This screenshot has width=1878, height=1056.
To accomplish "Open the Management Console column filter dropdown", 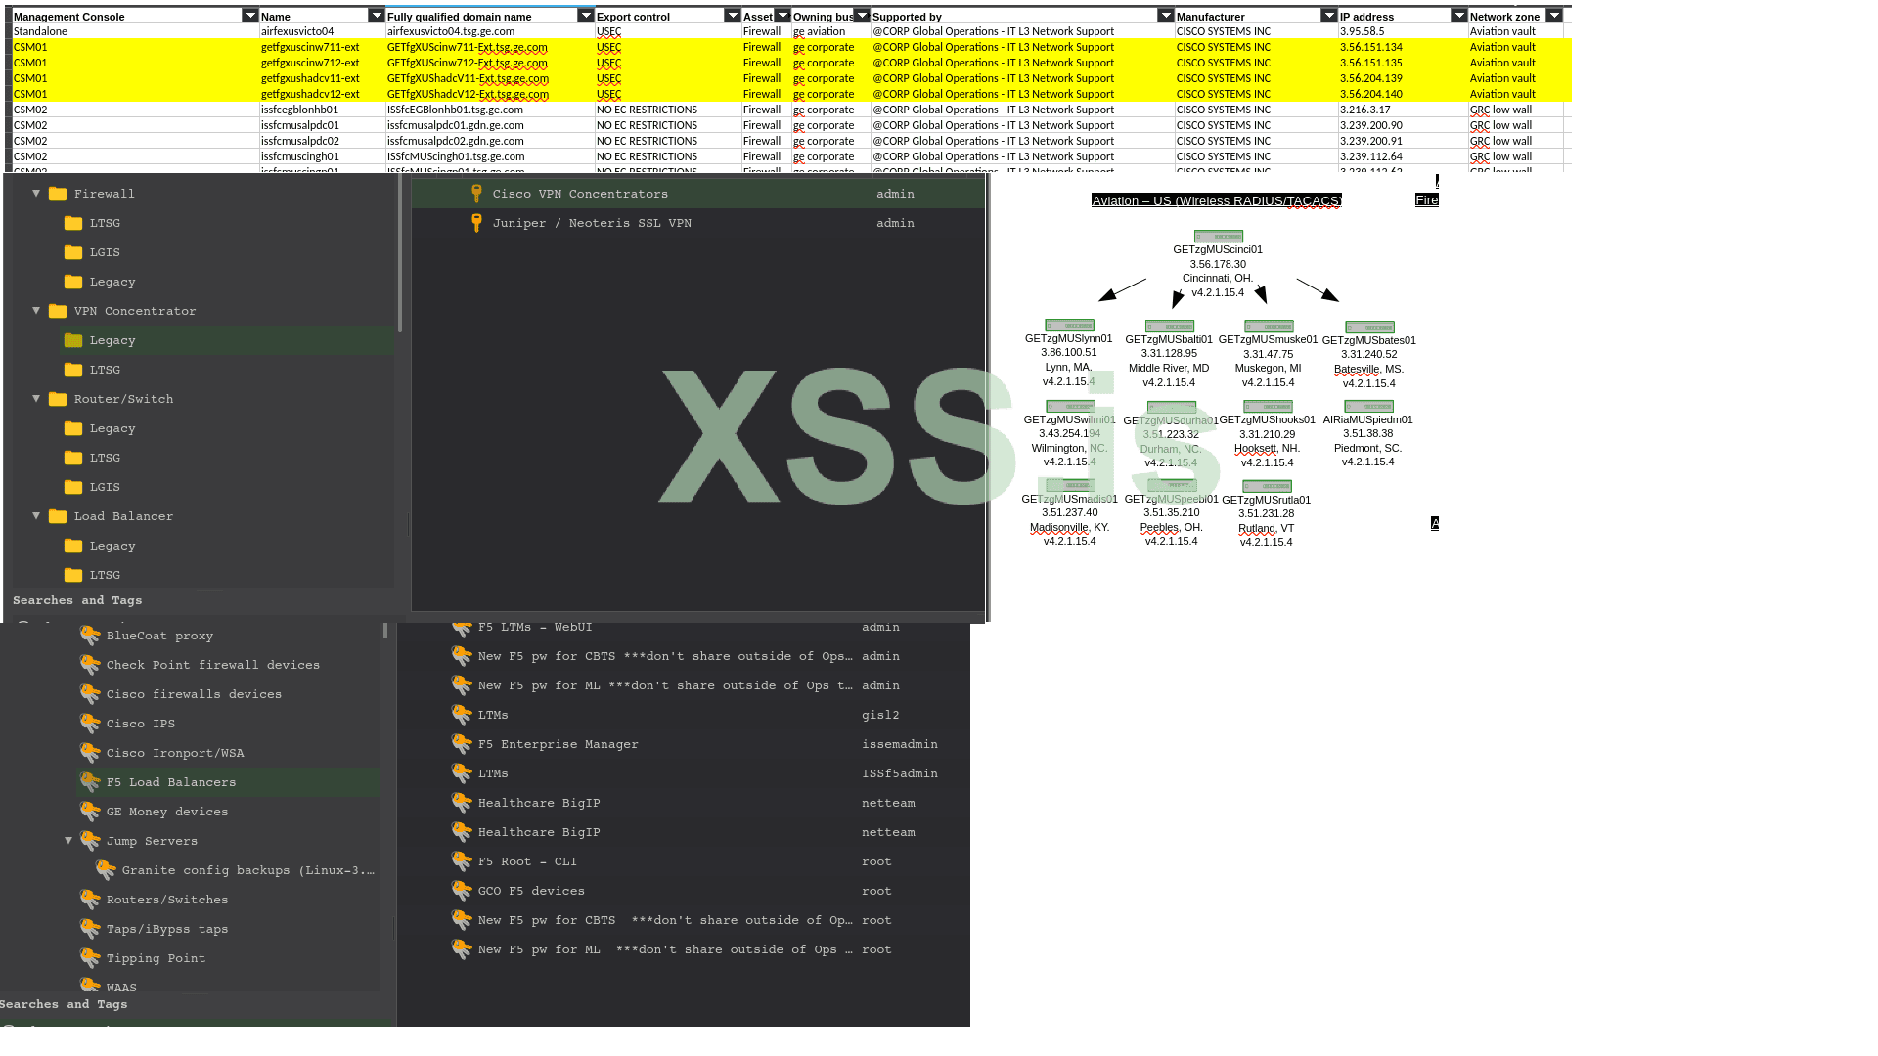I will [250, 16].
